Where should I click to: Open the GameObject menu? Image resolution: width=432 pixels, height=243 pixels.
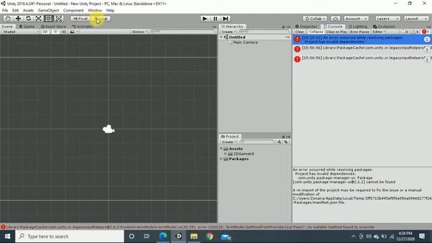point(48,10)
